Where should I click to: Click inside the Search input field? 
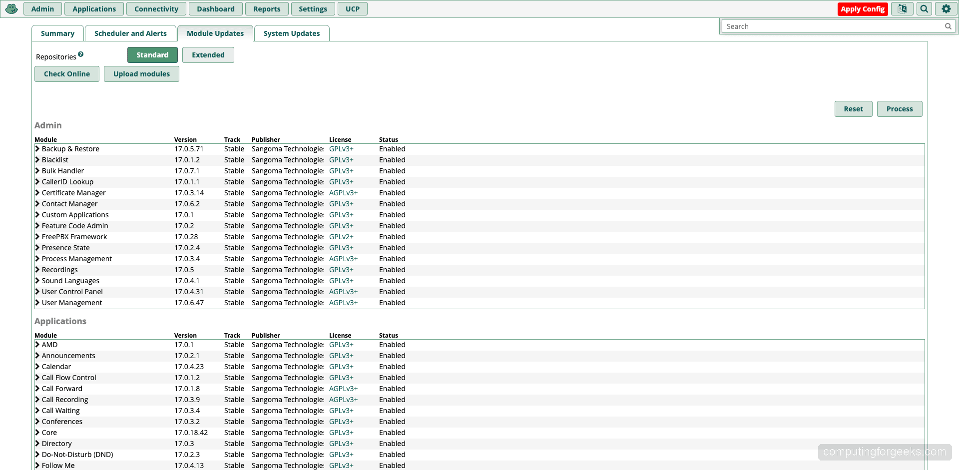(824, 26)
